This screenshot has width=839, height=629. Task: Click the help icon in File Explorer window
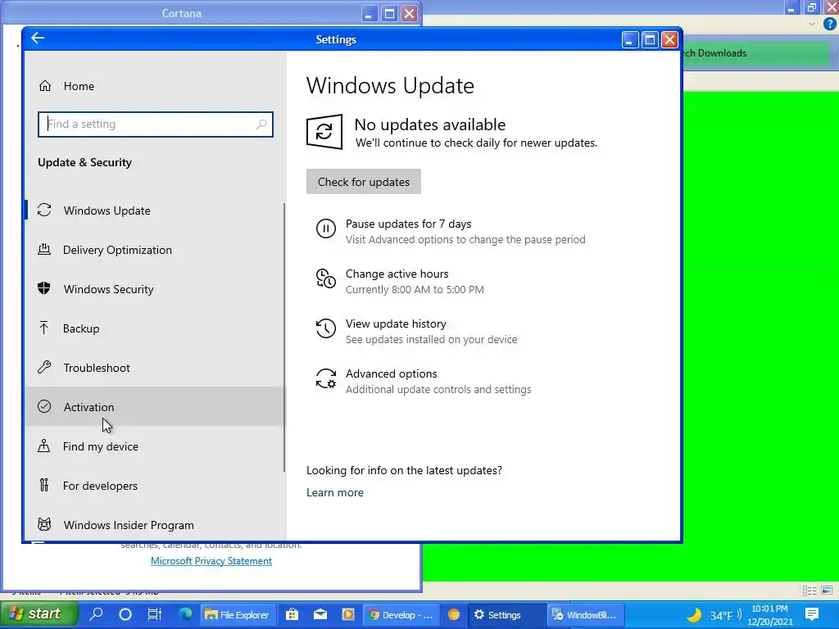click(830, 24)
